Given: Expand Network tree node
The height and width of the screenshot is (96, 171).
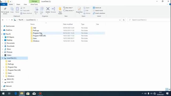Looking at the screenshot, I should [x=2, y=86].
